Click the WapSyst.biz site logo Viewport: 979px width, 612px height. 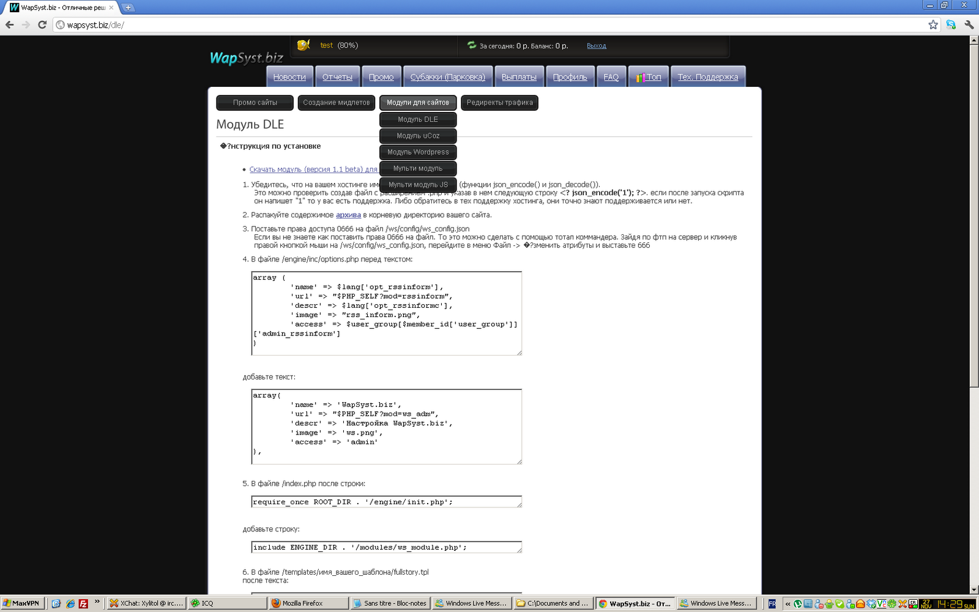(246, 58)
